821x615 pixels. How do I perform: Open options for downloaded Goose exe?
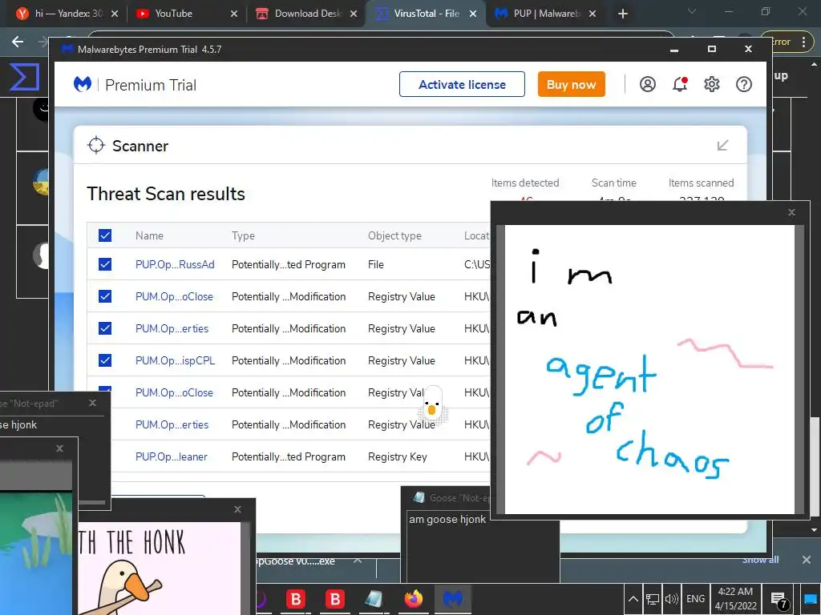357,561
